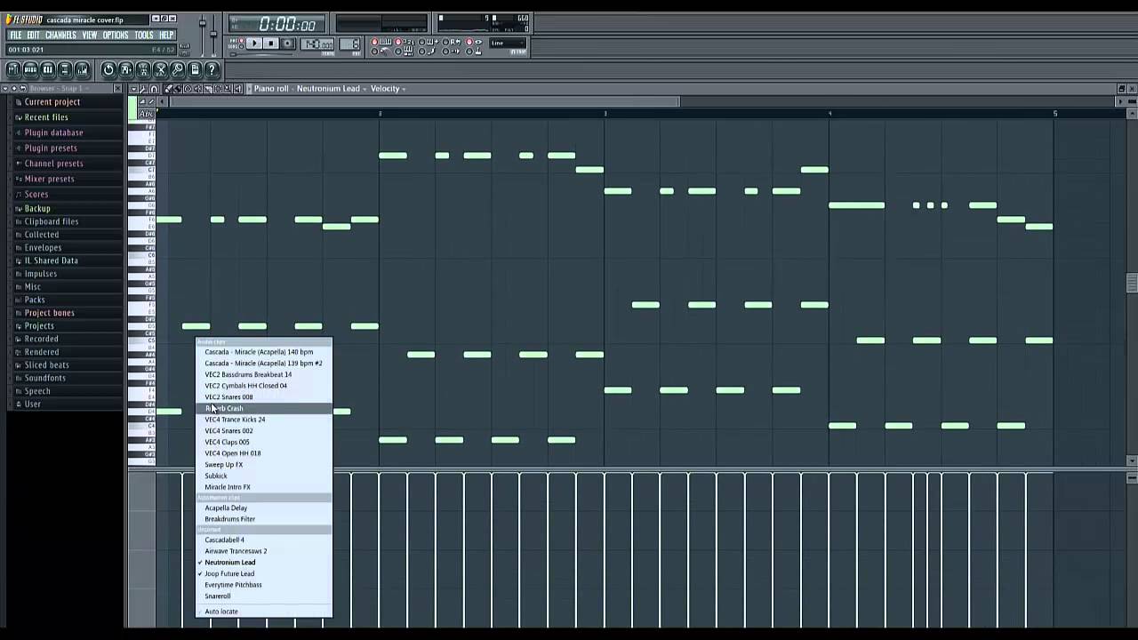
Task: Expand the Mixer presets browser folder
Action: click(49, 179)
